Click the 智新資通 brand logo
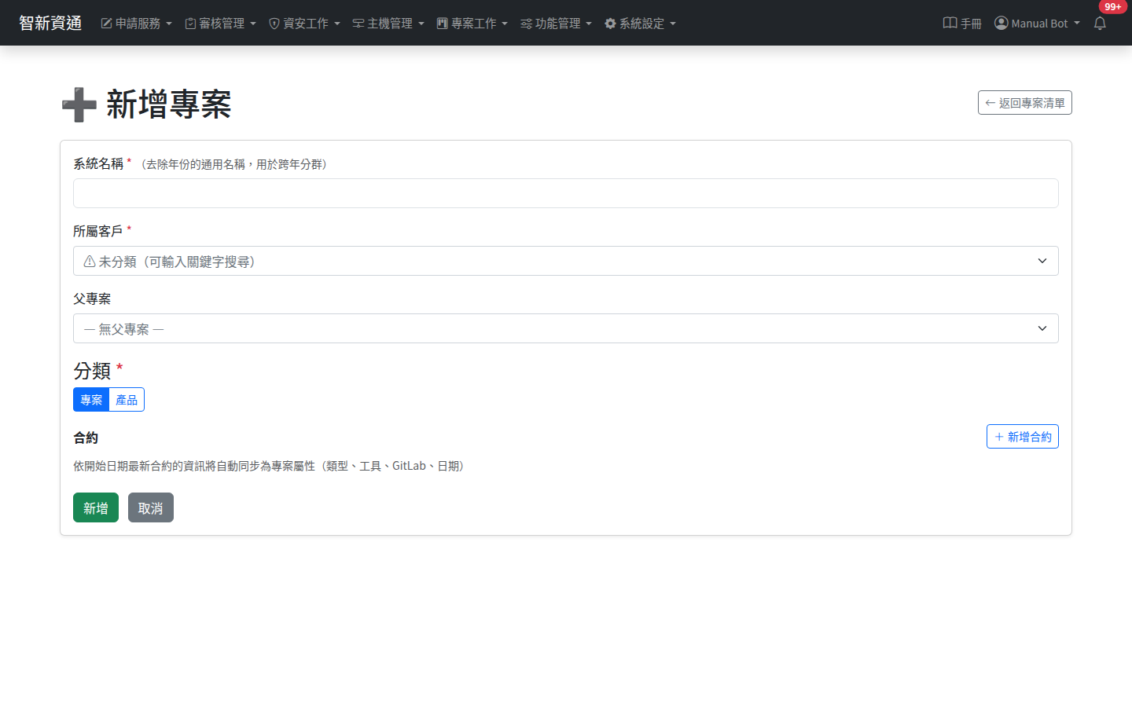1132x707 pixels. 50,23
